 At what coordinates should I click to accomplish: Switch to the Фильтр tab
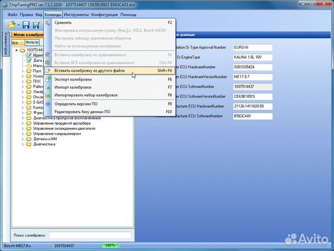(32, 42)
